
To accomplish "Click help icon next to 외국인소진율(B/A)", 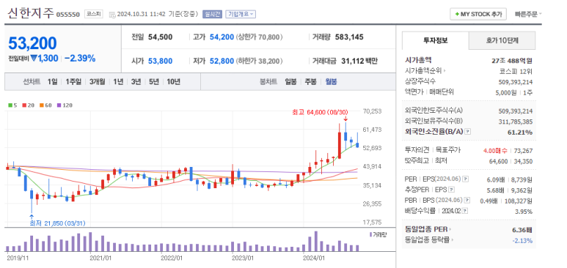I will point(467,132).
